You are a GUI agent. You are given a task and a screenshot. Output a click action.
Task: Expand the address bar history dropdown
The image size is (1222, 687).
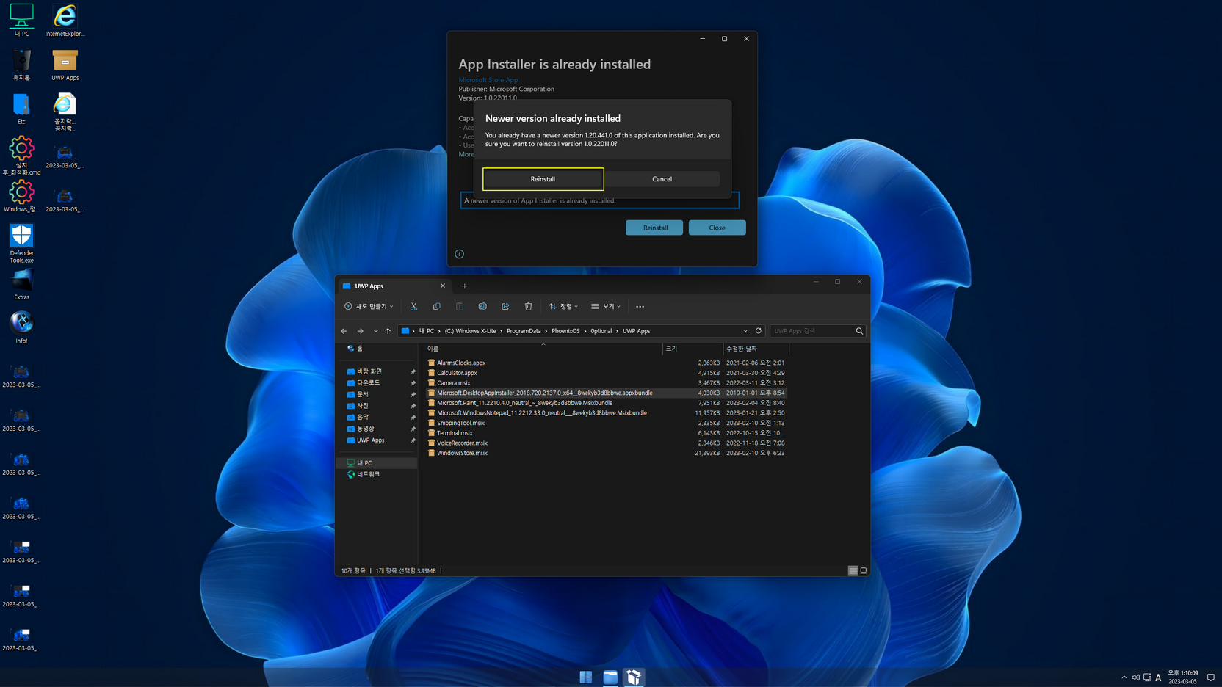coord(745,331)
